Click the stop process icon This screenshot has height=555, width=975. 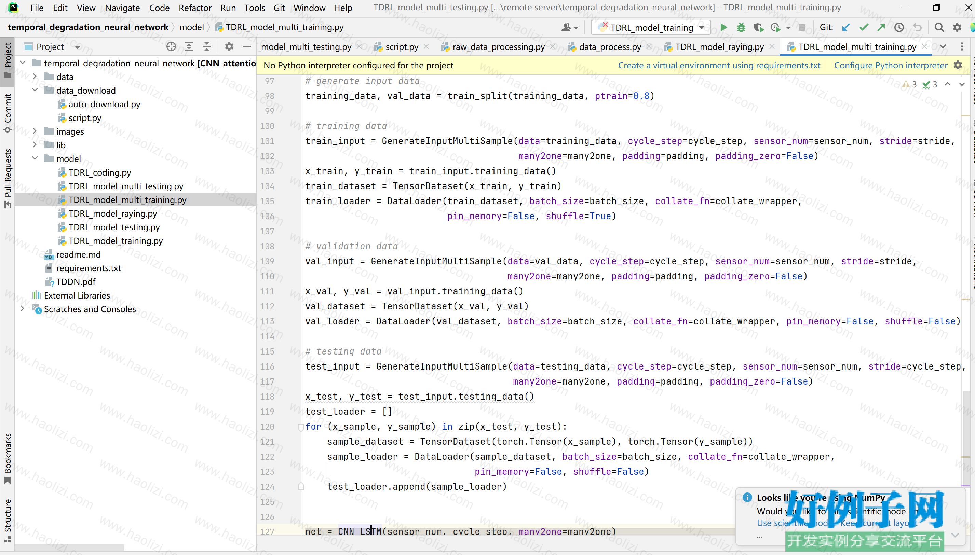pyautogui.click(x=802, y=27)
